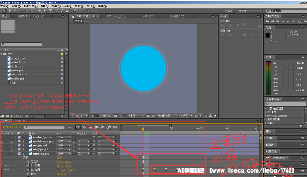Go to next Position keyframe on circle layer
This screenshot has width=307, height=177.
(x=8, y=166)
